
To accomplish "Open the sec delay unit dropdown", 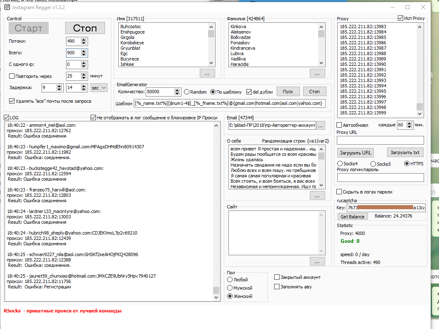I will tap(99, 88).
